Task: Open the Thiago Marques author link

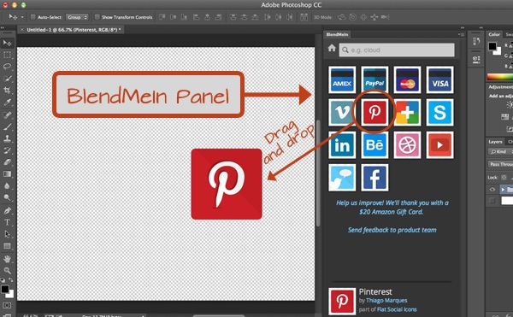Action: (x=386, y=300)
